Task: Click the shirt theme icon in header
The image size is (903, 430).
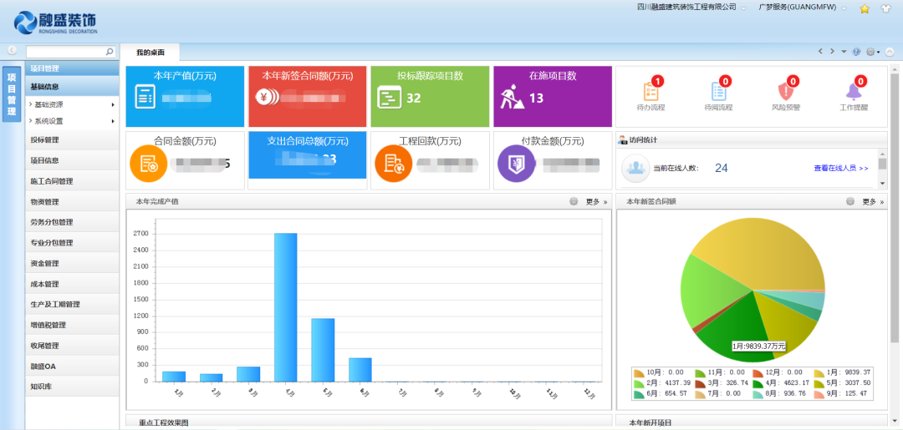Action: coord(886,8)
